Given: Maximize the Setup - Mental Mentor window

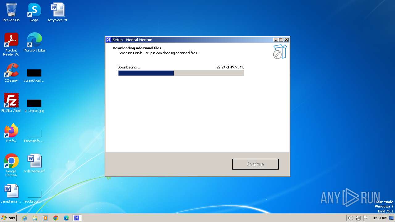Looking at the screenshot, I should pyautogui.click(x=281, y=40).
